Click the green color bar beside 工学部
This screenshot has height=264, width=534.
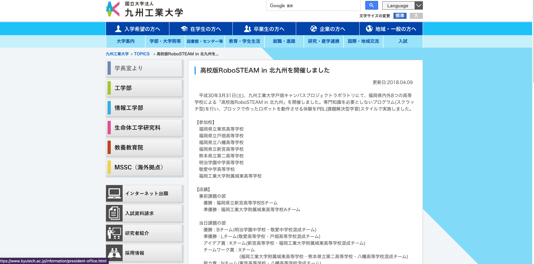109,88
